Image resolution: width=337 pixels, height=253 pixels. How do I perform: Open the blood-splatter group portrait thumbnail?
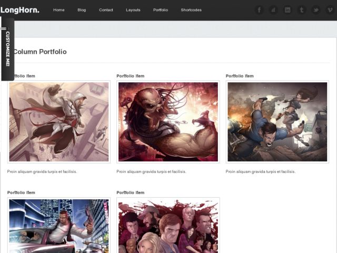tap(168, 225)
